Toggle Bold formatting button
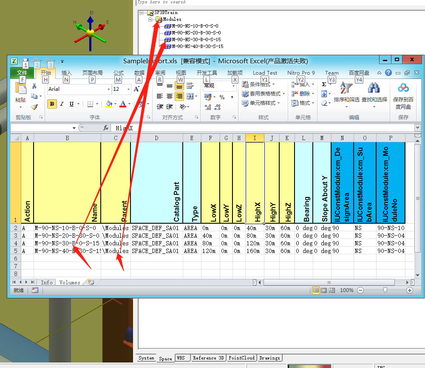The height and width of the screenshot is (368, 425). [52, 104]
